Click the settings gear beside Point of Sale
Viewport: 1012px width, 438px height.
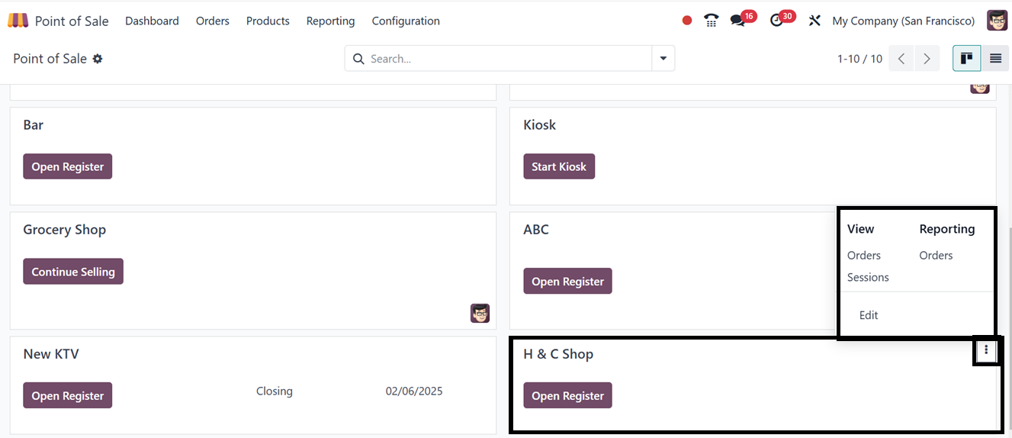coord(98,59)
